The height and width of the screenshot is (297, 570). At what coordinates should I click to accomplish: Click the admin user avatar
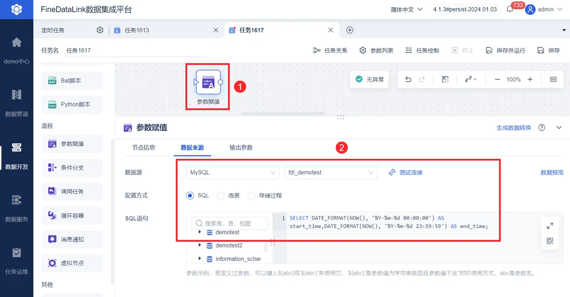[530, 9]
